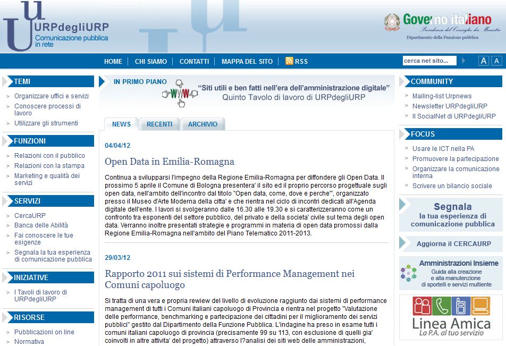
Task: Click the COMMUNITY section header
Action: pos(451,81)
